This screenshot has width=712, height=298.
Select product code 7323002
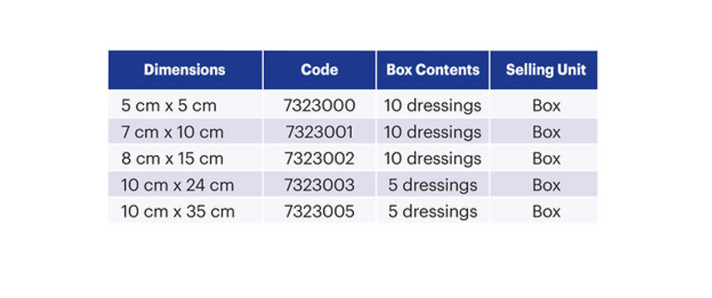pos(319,159)
